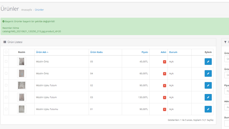Image resolution: width=229 pixels, height=129 pixels.
Task: Check the box for the product with code 04
Action: coord(6,73)
